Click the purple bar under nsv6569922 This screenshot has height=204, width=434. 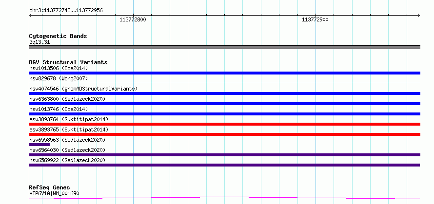(224, 165)
